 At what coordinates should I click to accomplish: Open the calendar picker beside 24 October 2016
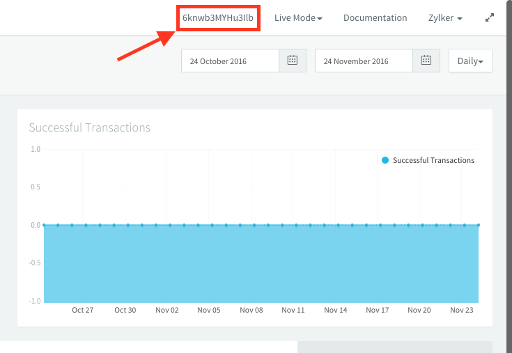click(293, 61)
